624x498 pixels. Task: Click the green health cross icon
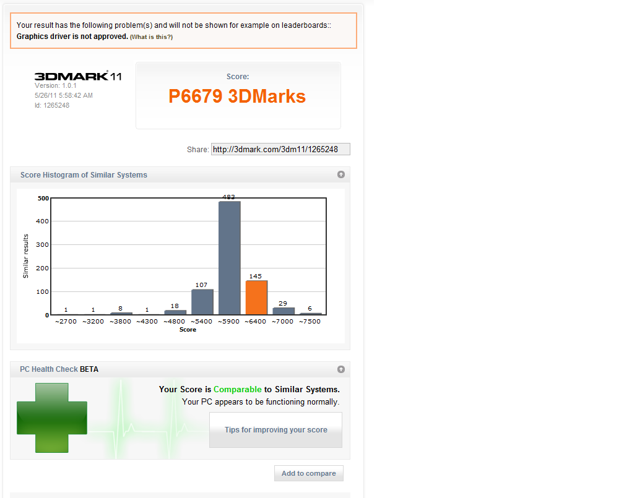52,418
